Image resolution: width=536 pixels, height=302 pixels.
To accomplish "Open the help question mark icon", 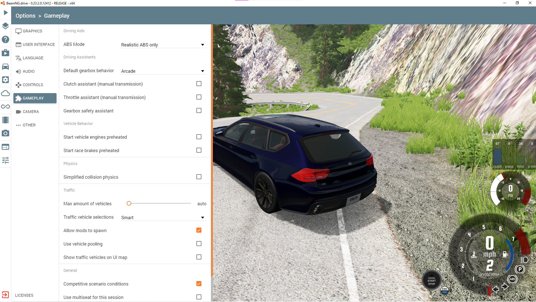I will click(6, 39).
